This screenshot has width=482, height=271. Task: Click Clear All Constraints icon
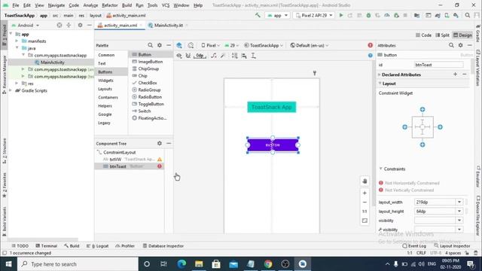click(x=214, y=56)
